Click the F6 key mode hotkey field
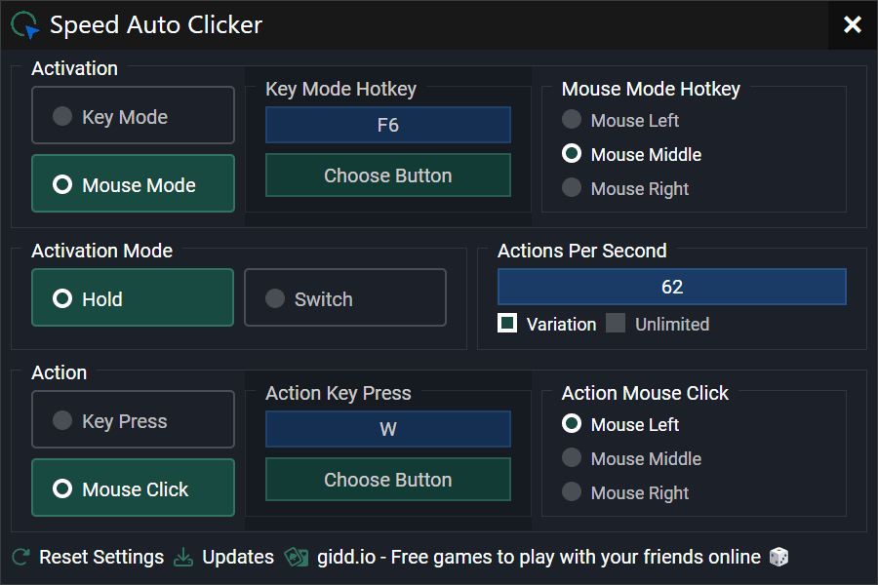 387,126
